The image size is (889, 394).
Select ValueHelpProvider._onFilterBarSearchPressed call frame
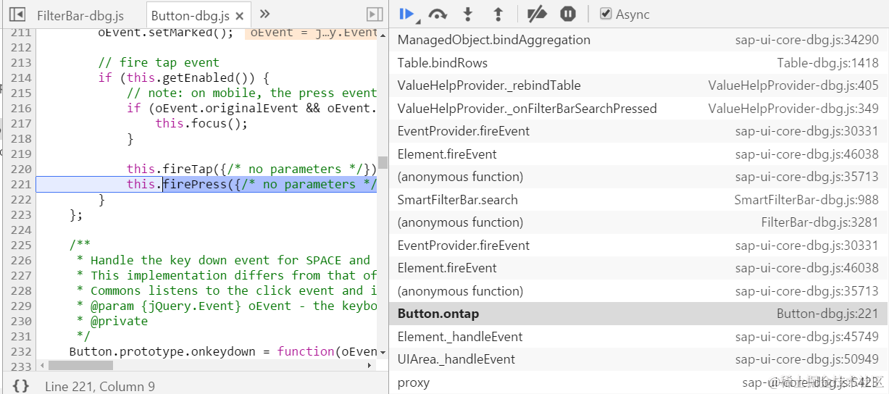point(638,109)
